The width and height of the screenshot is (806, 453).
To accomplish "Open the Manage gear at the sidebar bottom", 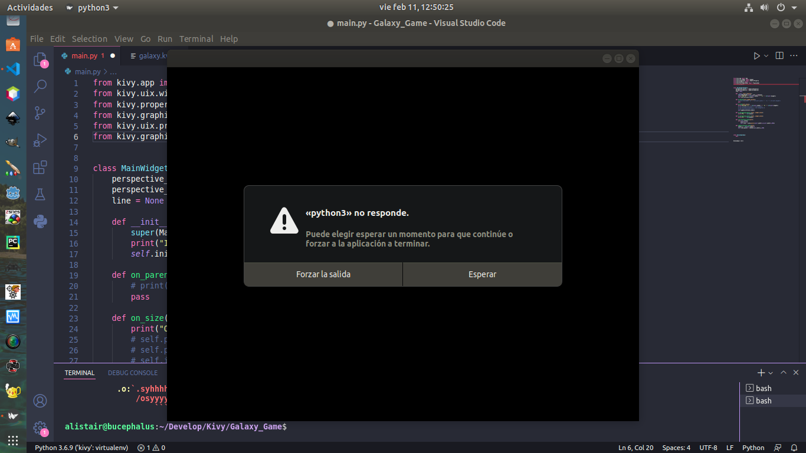I will [40, 428].
